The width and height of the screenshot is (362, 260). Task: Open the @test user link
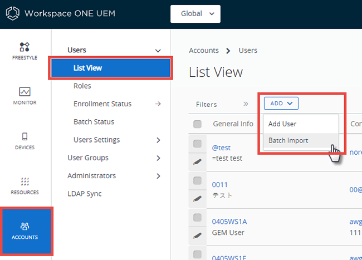pos(221,148)
